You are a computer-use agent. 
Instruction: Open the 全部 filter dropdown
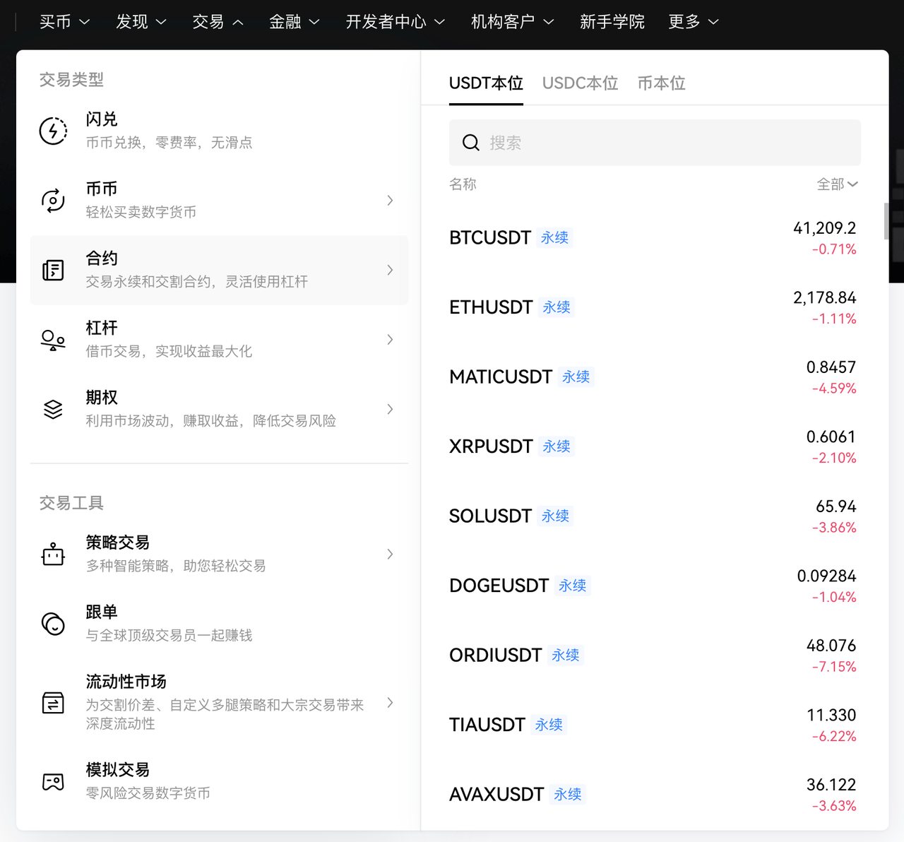[x=838, y=184]
